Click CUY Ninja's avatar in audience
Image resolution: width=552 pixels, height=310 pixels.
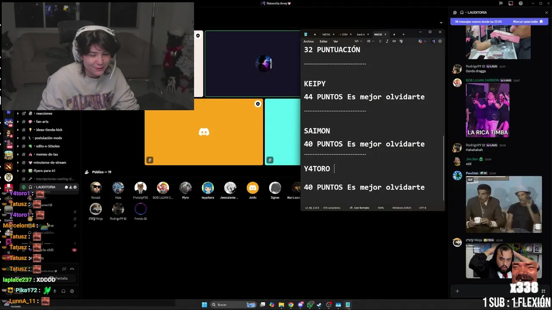click(96, 209)
